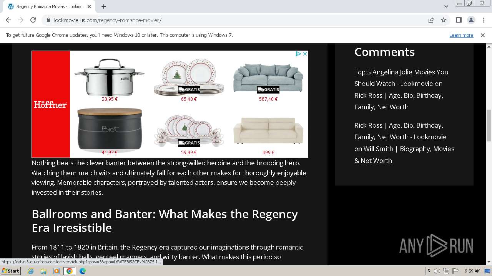The image size is (492, 276).
Task: Toggle the browser side panel icon
Action: pyautogui.click(x=459, y=20)
